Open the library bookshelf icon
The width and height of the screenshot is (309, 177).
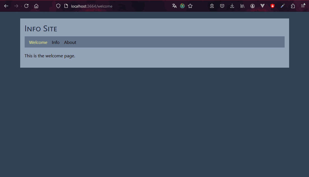click(242, 6)
